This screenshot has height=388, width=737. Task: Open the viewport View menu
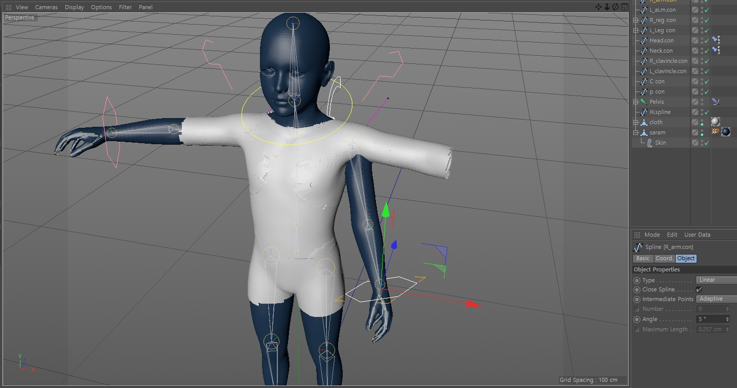point(22,7)
